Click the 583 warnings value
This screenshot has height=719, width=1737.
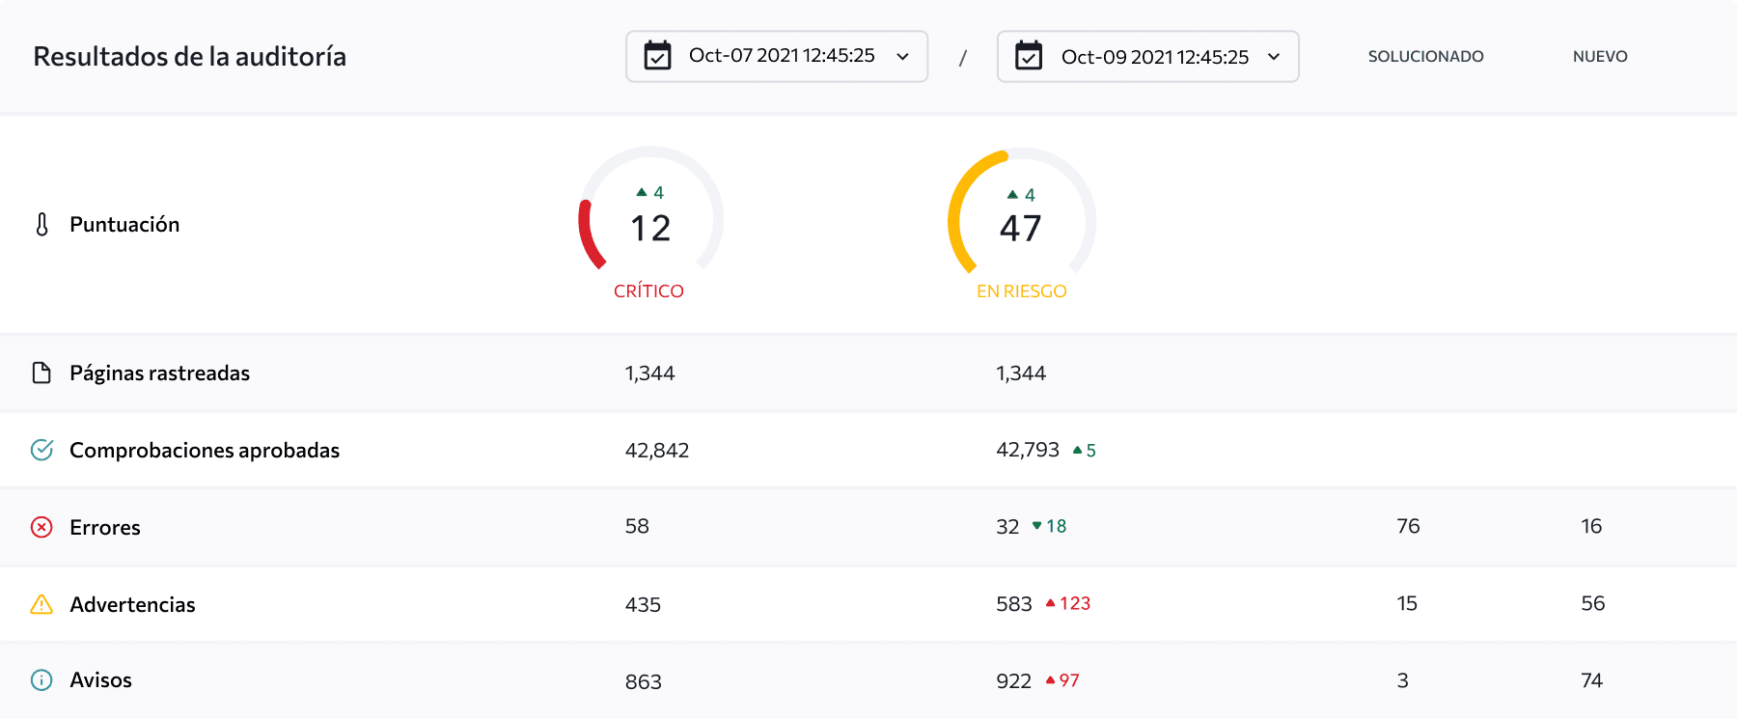pyautogui.click(x=1014, y=604)
